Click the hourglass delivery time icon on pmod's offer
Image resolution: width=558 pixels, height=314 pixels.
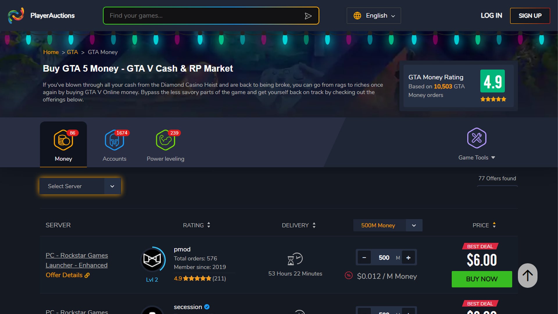point(295,259)
